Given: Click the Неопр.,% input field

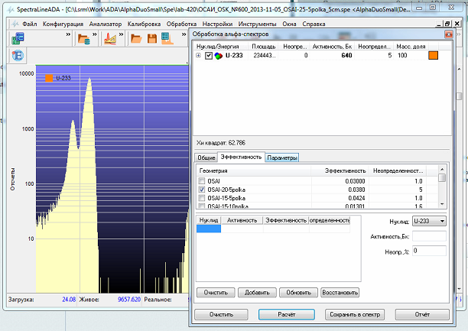Looking at the screenshot, I should coord(429,251).
